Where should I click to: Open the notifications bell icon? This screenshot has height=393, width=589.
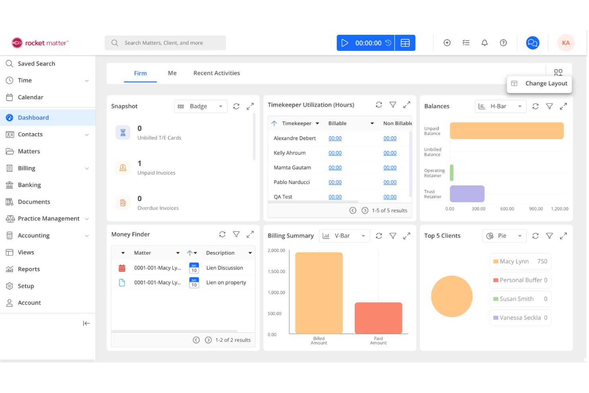tap(484, 43)
